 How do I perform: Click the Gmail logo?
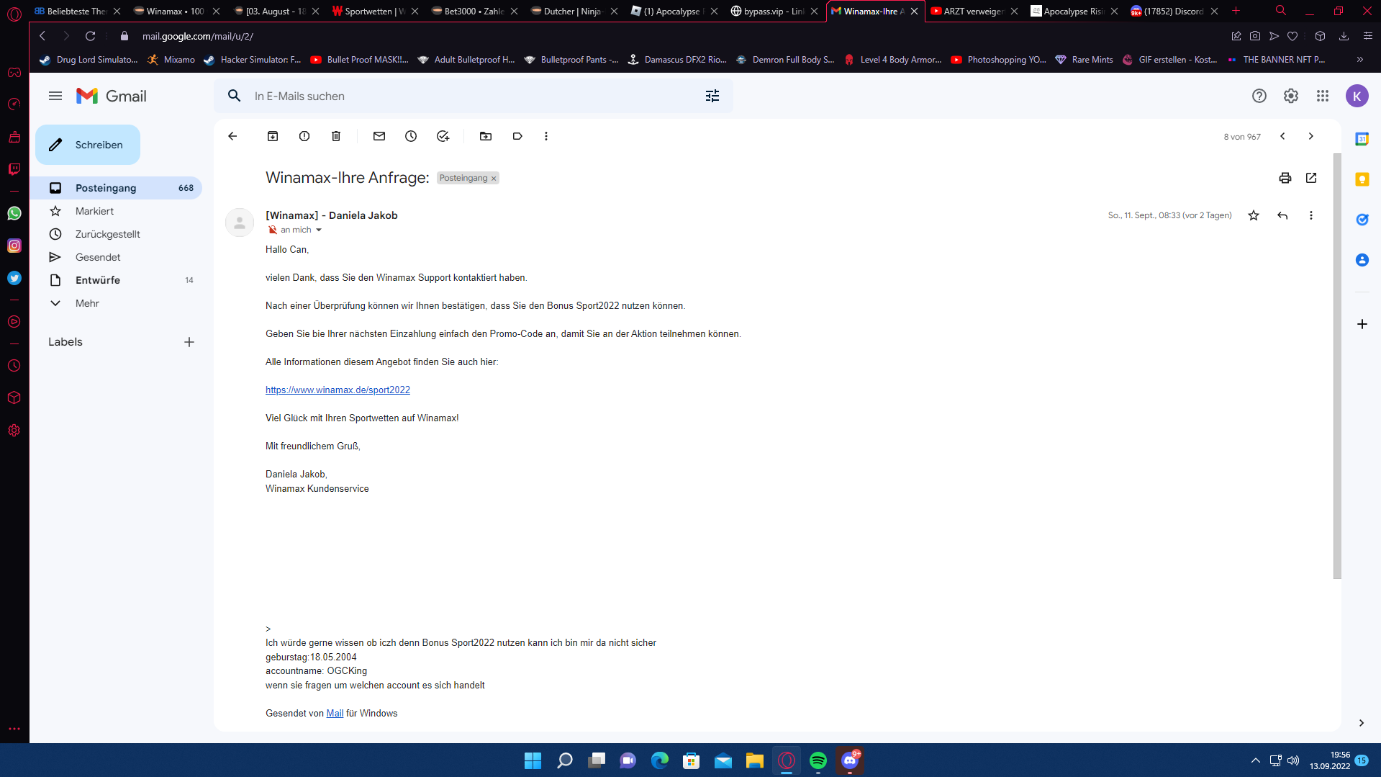[112, 96]
